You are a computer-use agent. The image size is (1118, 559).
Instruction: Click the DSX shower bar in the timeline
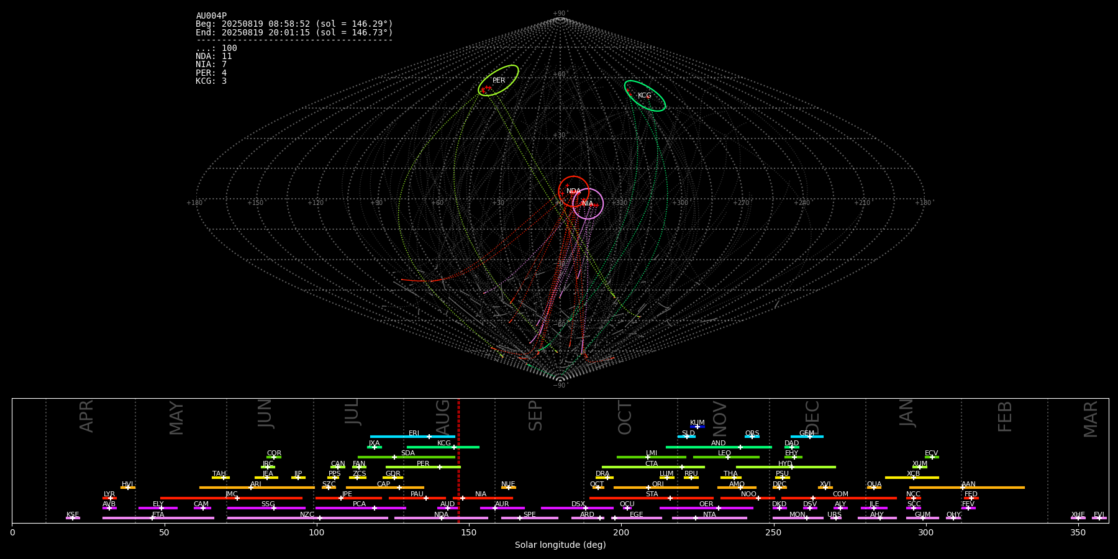point(577,508)
